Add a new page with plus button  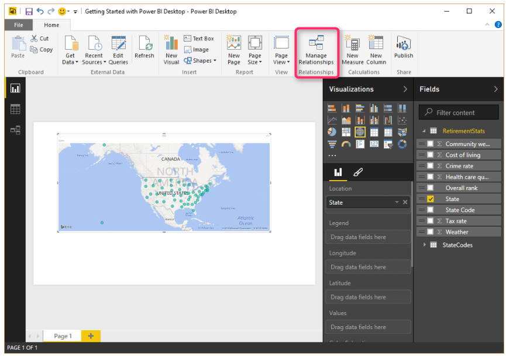point(91,336)
